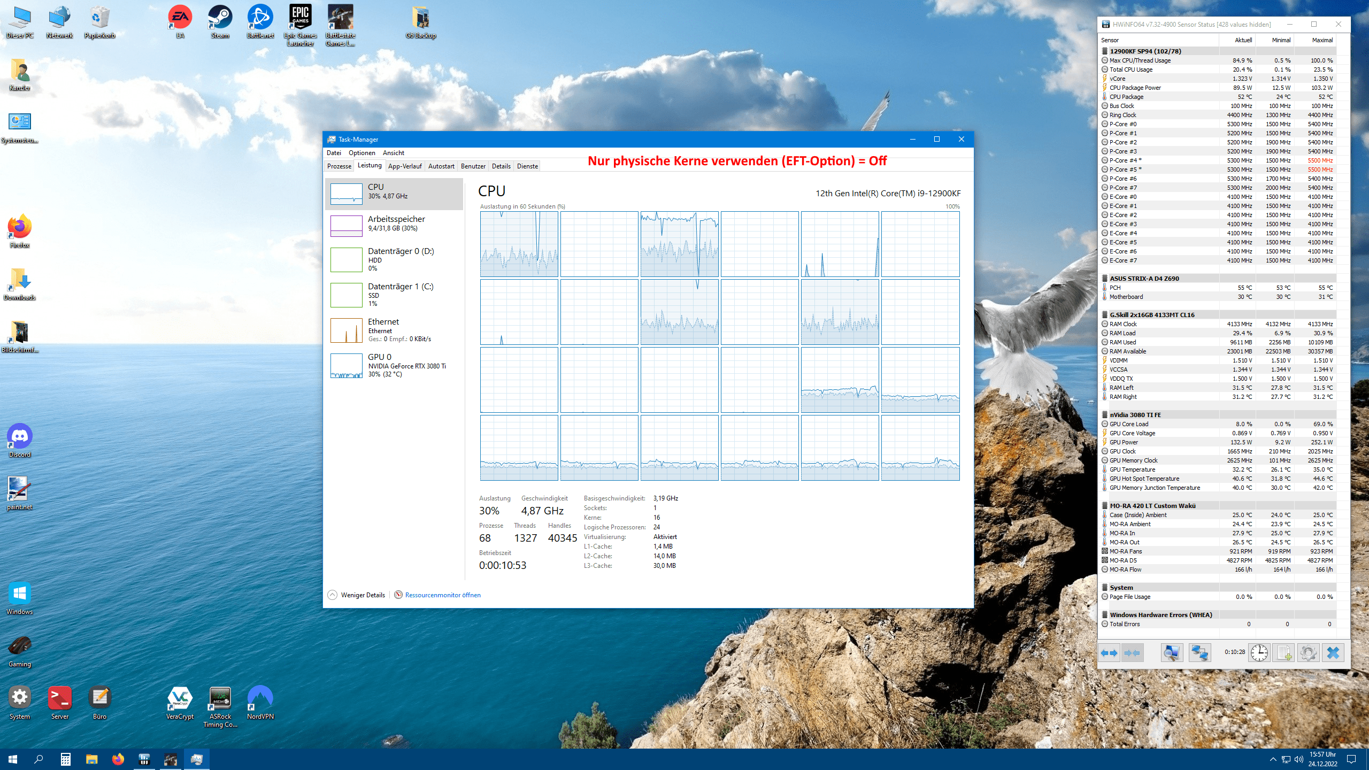Image resolution: width=1369 pixels, height=770 pixels.
Task: Select Epic Games Launcher desktop icon
Action: click(300, 26)
